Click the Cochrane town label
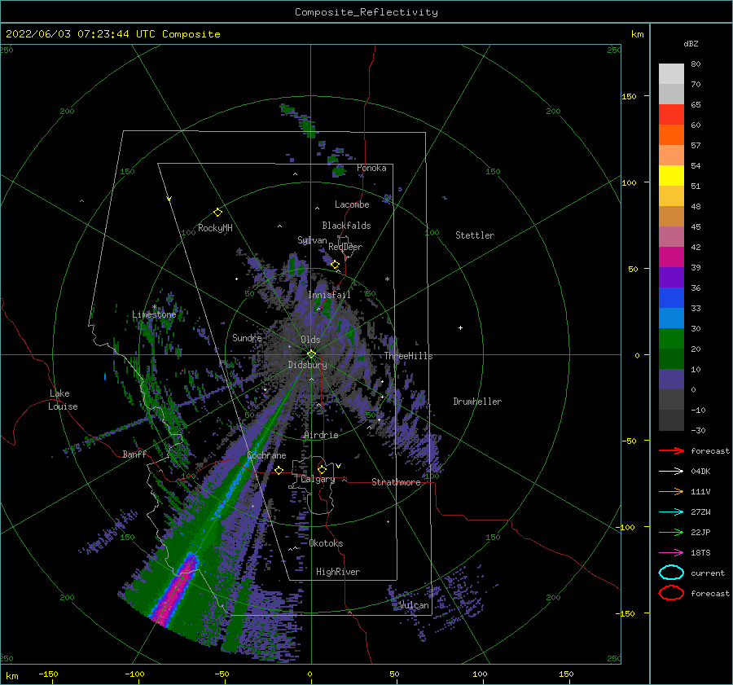This screenshot has height=685, width=733. 266,455
